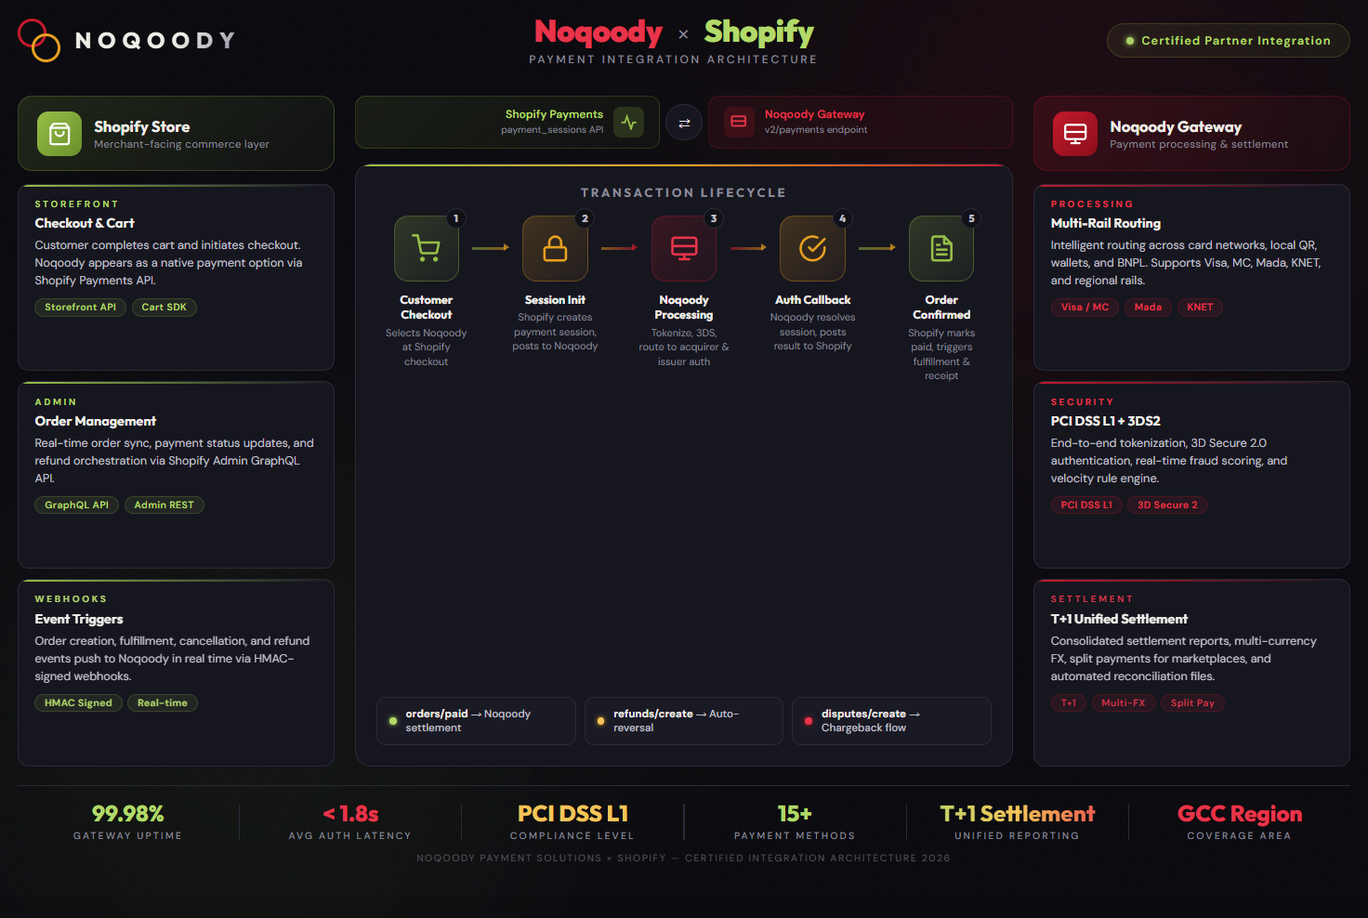
Task: Select the Session Init lock icon
Action: [x=555, y=248]
